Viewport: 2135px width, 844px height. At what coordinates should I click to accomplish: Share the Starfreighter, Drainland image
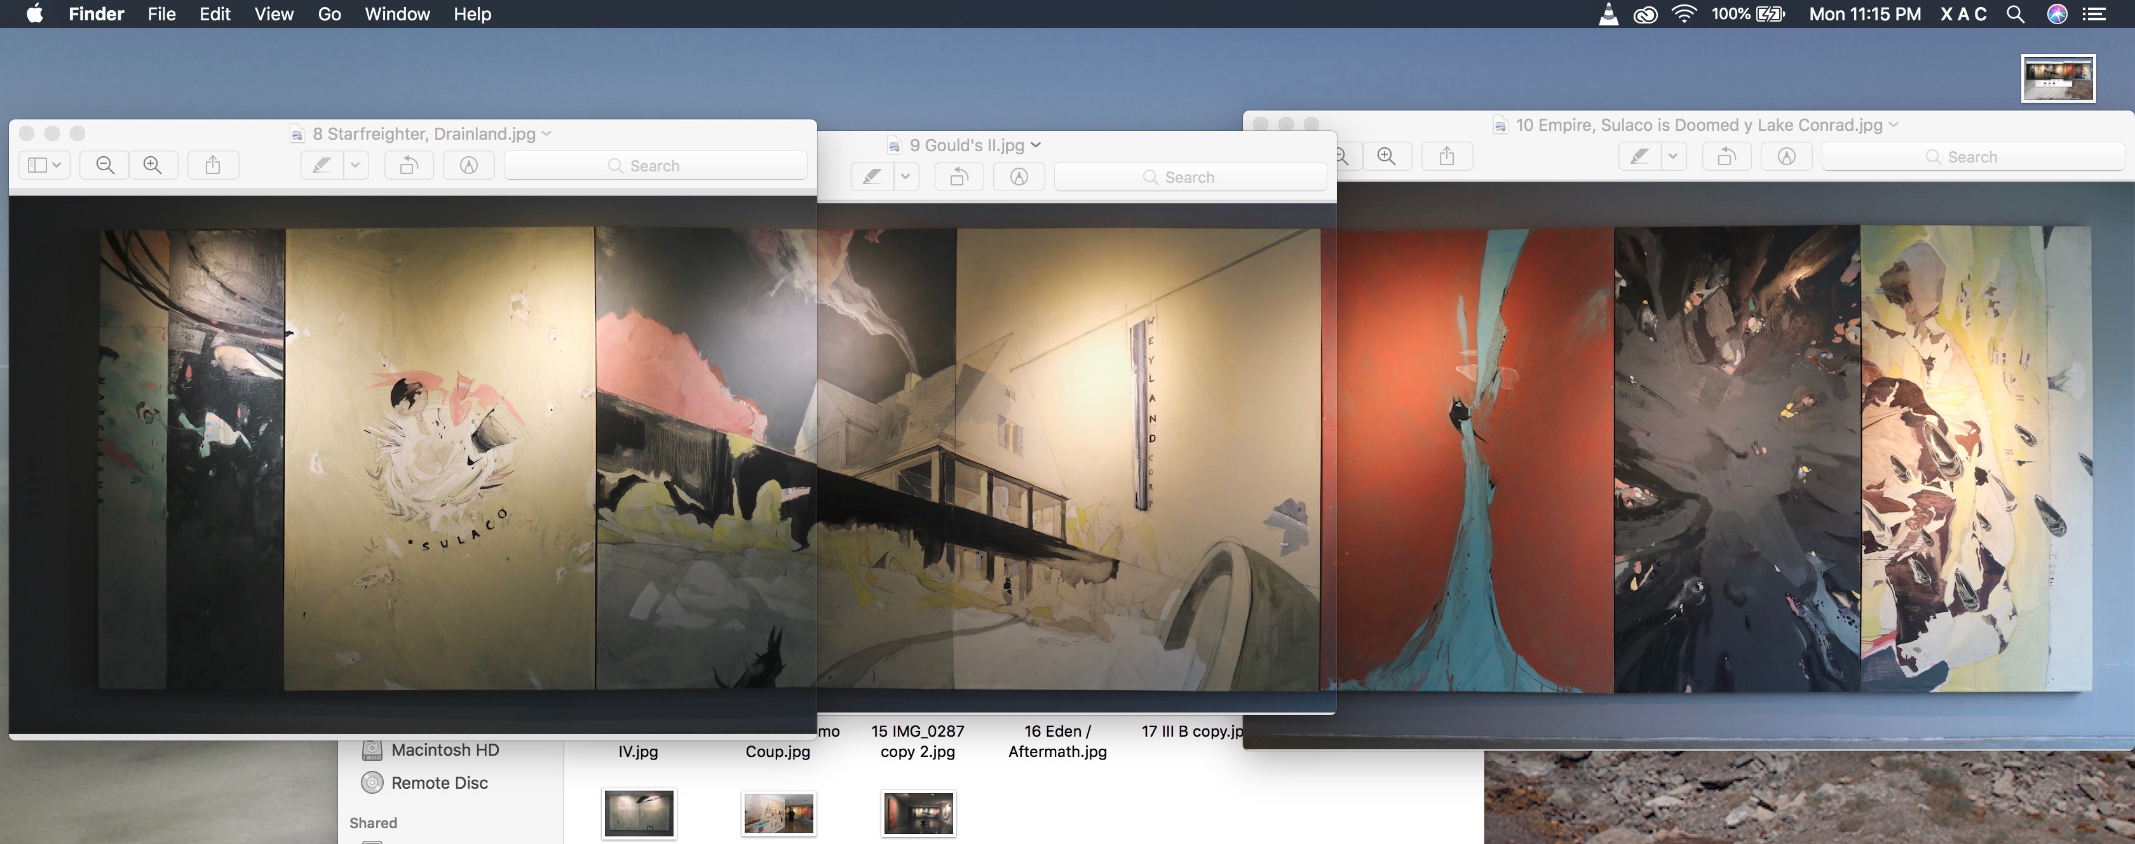coord(213,165)
